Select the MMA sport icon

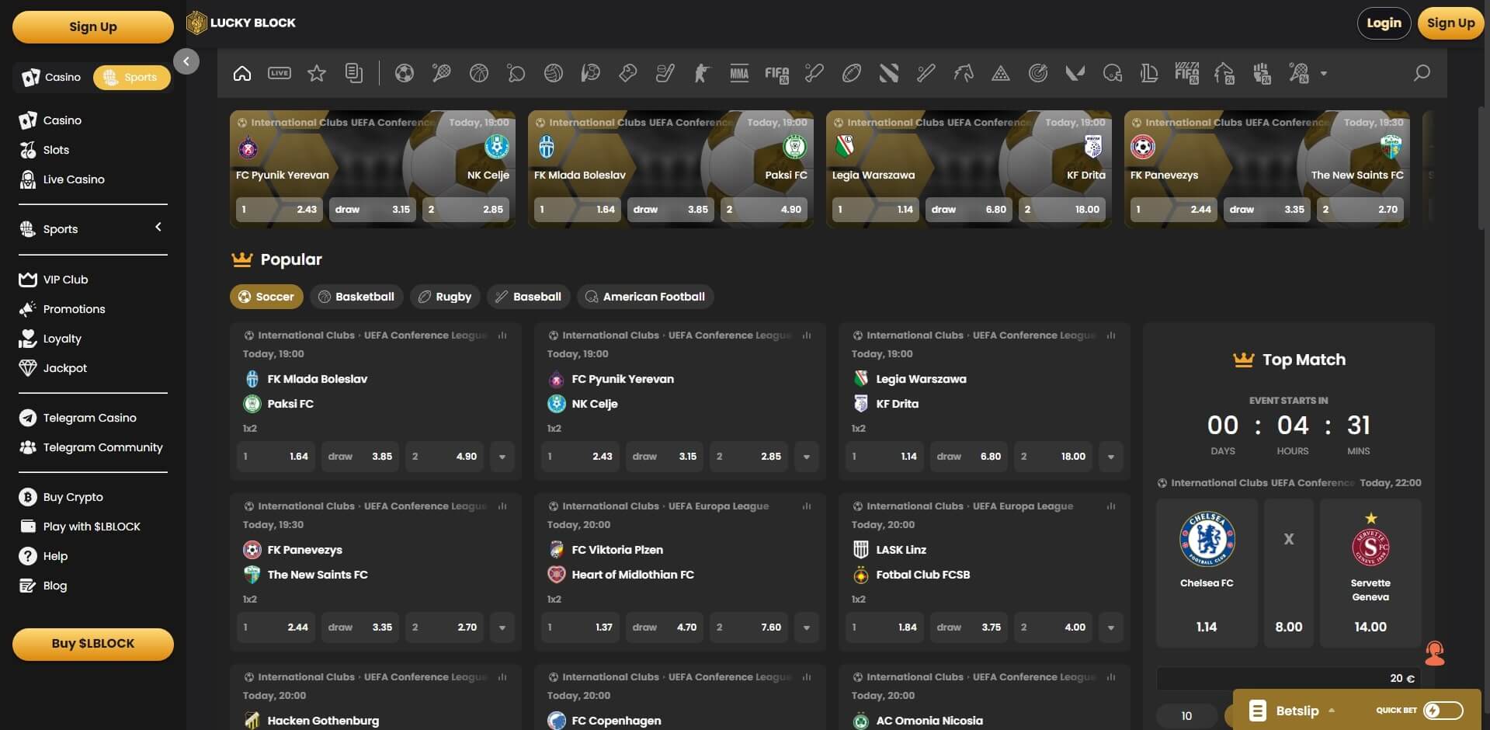[x=739, y=73]
